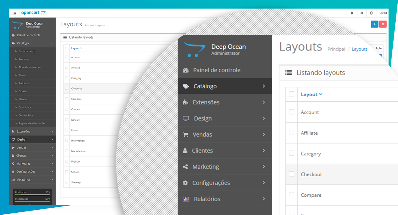Viewport: 398px width, 215px height.
Task: Click the hamburger menu toggle icon
Action: 14,13
